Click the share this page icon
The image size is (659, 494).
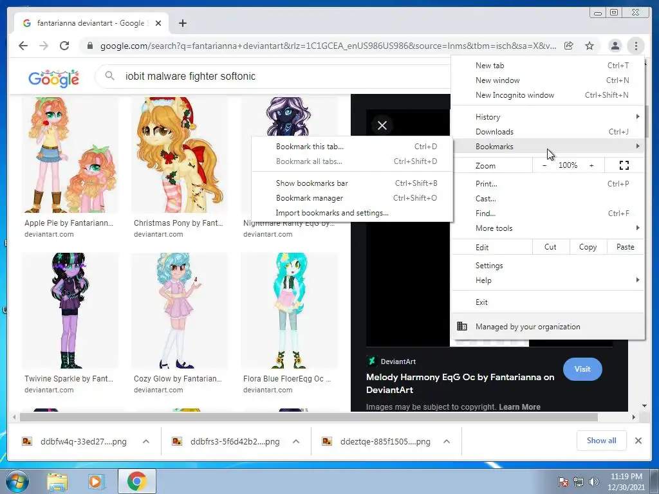tap(569, 46)
